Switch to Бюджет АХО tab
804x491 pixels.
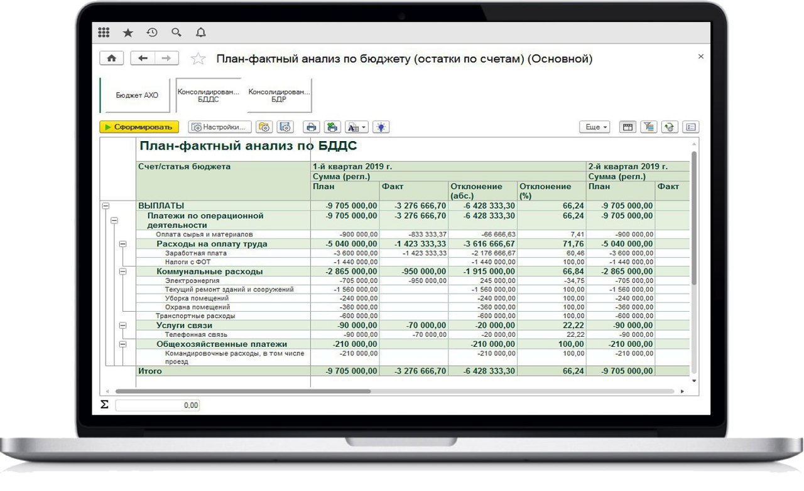click(x=137, y=95)
